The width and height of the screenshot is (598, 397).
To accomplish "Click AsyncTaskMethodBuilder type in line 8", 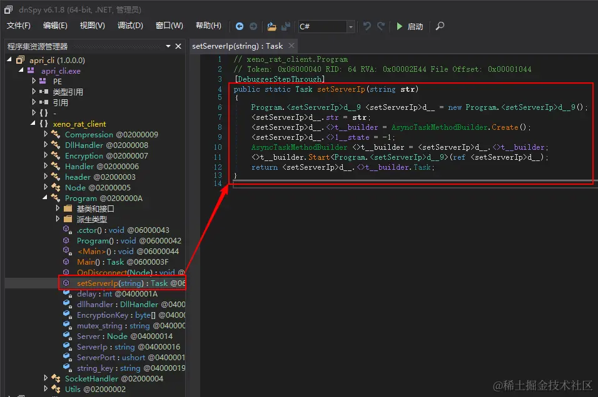I will tap(439, 127).
